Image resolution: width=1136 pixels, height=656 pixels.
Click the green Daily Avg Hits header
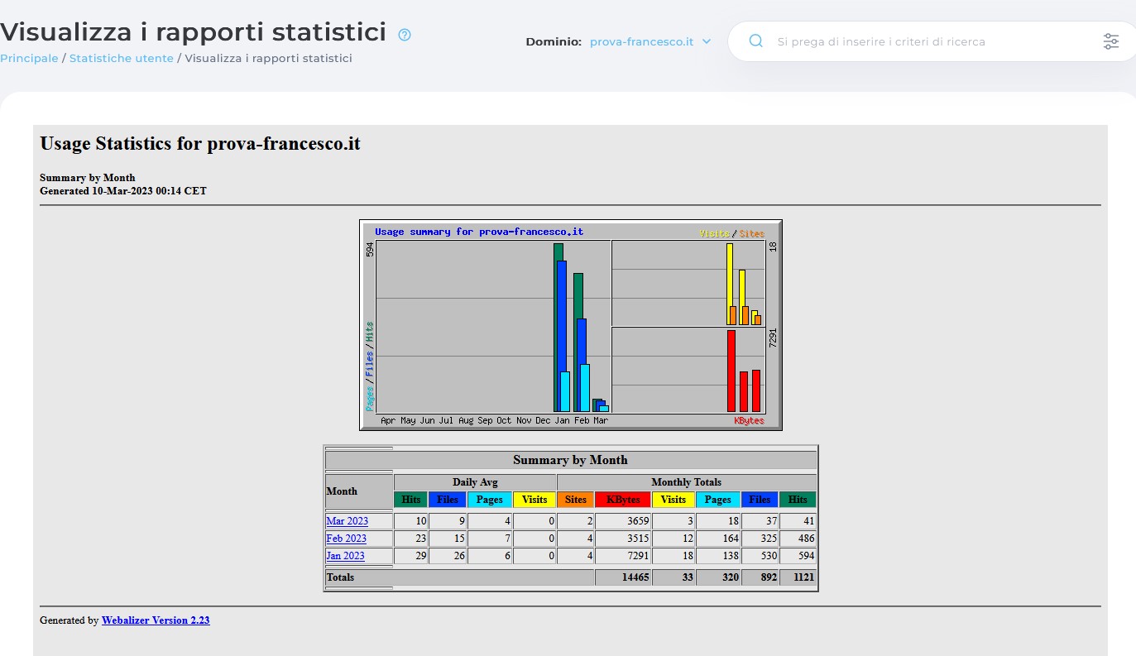(411, 500)
